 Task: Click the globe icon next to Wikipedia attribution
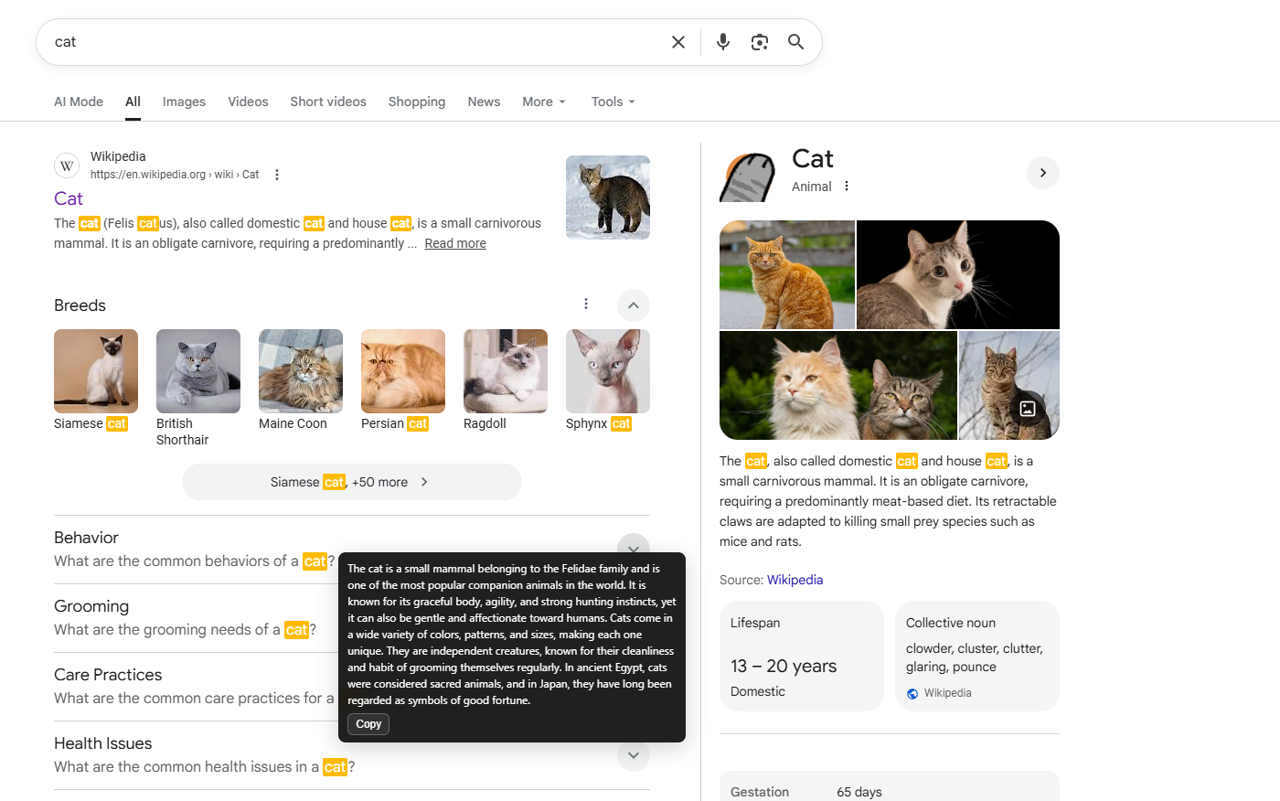(912, 693)
